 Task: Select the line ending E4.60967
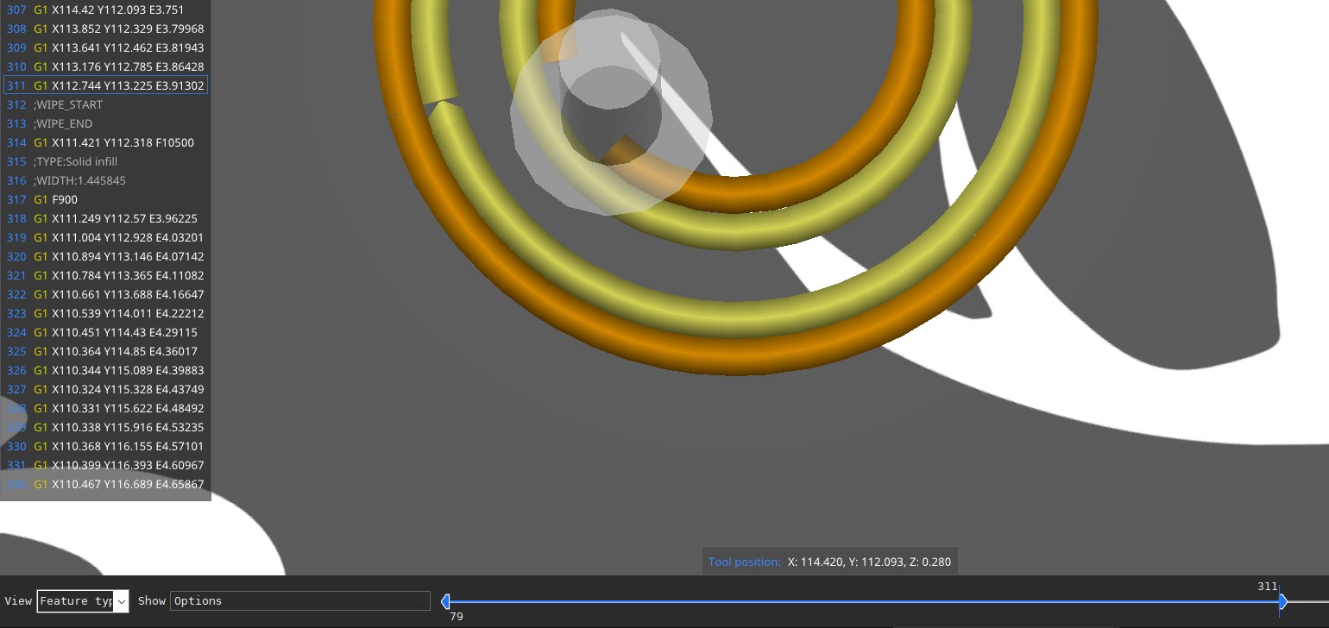(105, 465)
